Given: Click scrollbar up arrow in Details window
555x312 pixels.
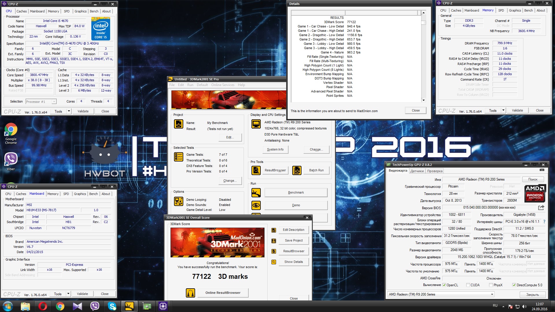Looking at the screenshot, I should [423, 13].
